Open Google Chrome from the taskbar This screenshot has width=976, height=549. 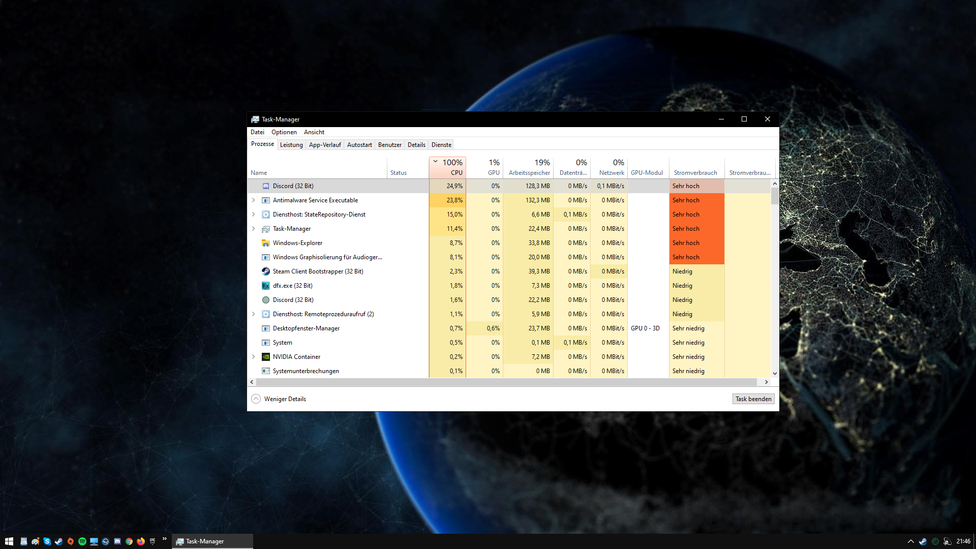pyautogui.click(x=129, y=541)
